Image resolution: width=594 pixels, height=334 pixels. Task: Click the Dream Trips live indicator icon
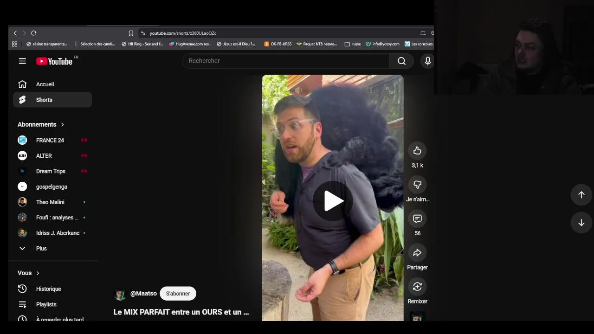pos(84,171)
